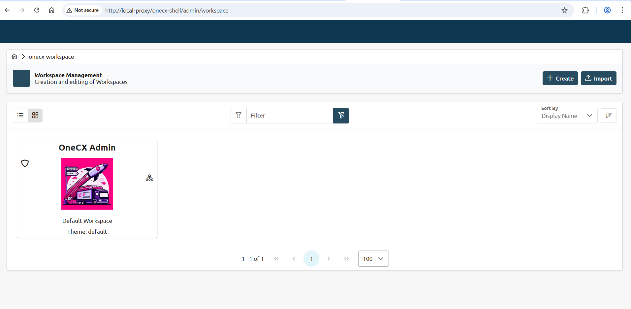
Task: Open the OneCX Admin workspace thumbnail image
Action: 87,184
